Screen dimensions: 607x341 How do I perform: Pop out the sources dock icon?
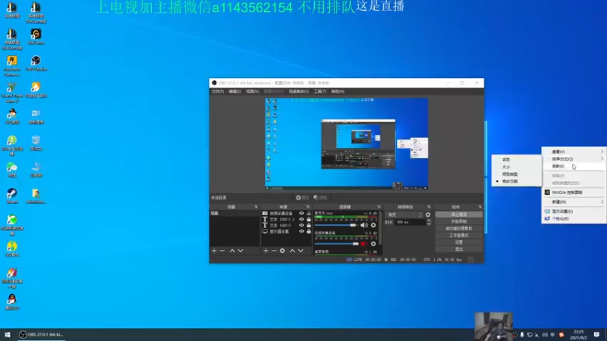pos(308,207)
